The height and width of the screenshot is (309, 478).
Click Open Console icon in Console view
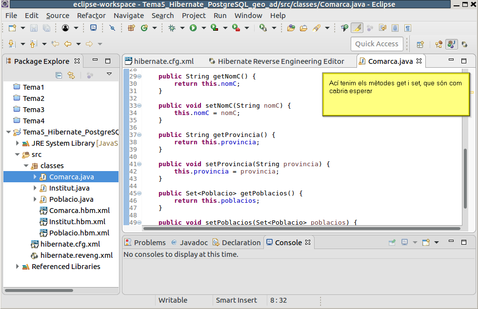point(426,242)
